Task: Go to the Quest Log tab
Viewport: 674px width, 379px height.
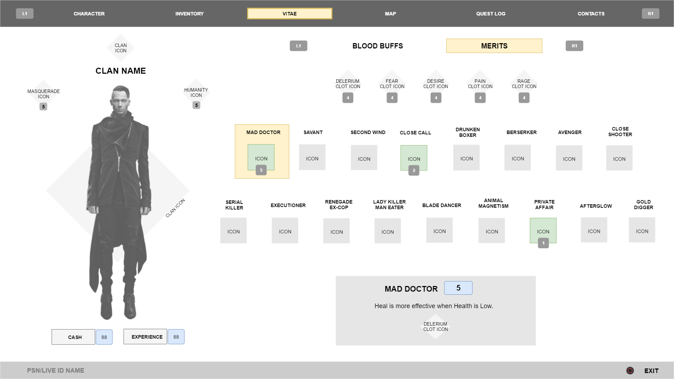Action: (x=490, y=14)
